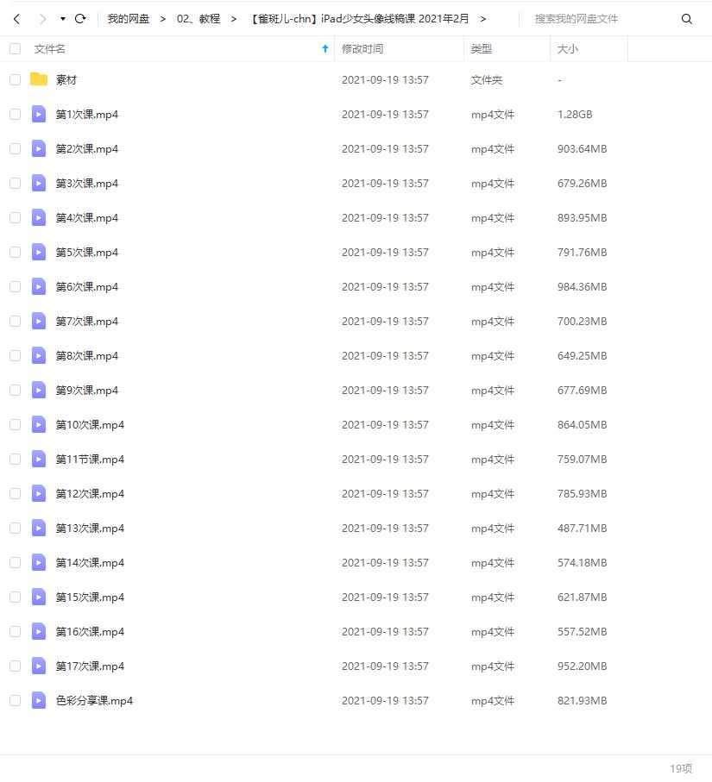Select file name 第9次课.mp4
This screenshot has width=712, height=782.
[x=87, y=390]
